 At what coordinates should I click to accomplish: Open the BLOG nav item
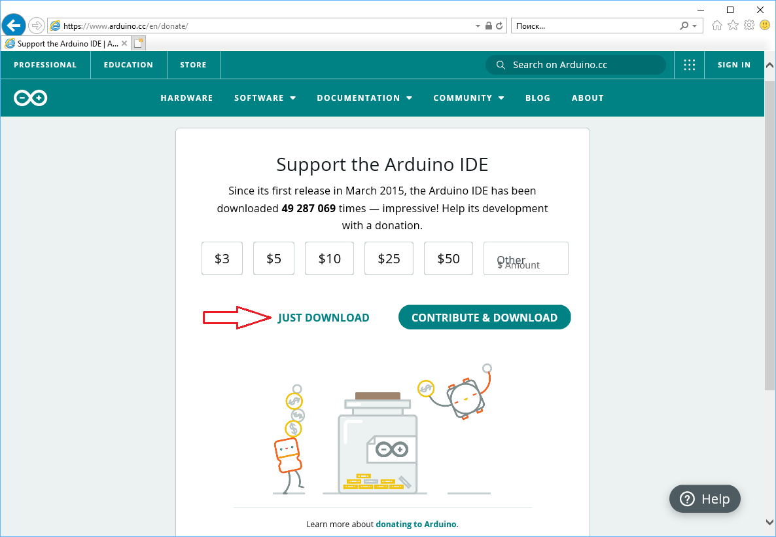[538, 98]
